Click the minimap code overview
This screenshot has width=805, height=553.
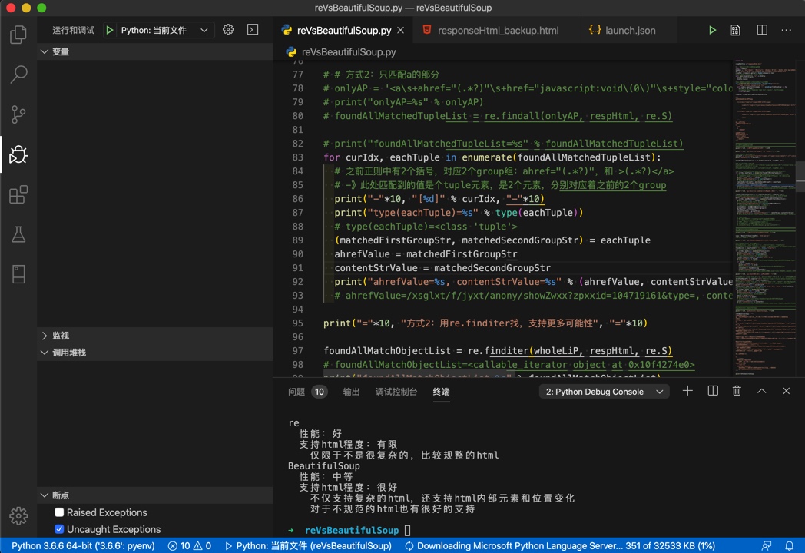tap(765, 218)
